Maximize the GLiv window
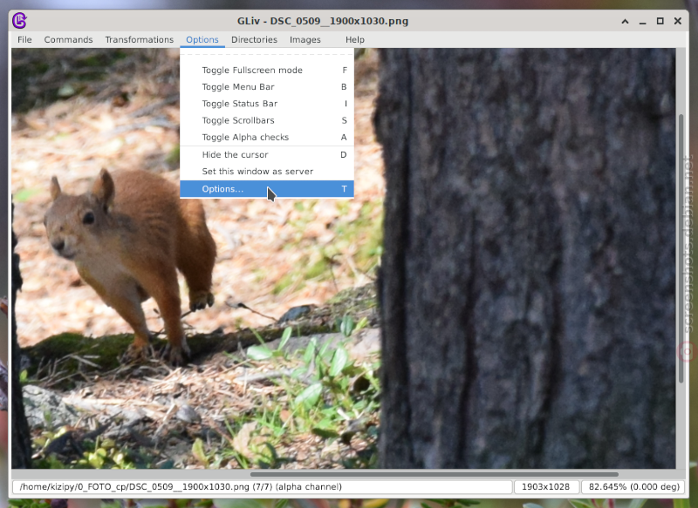The height and width of the screenshot is (508, 698). pyautogui.click(x=660, y=21)
